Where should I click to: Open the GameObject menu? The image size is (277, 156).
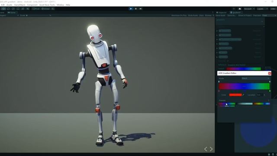pyautogui.click(x=19, y=5)
